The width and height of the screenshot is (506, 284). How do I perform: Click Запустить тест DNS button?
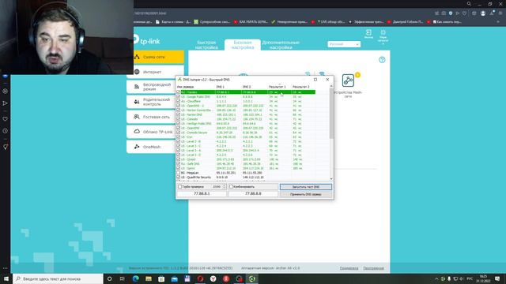coord(306,187)
